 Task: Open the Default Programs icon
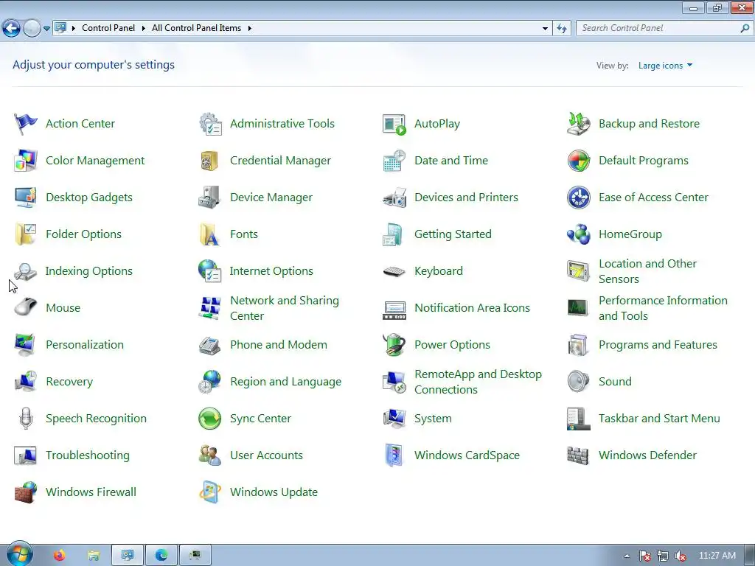[x=578, y=161]
